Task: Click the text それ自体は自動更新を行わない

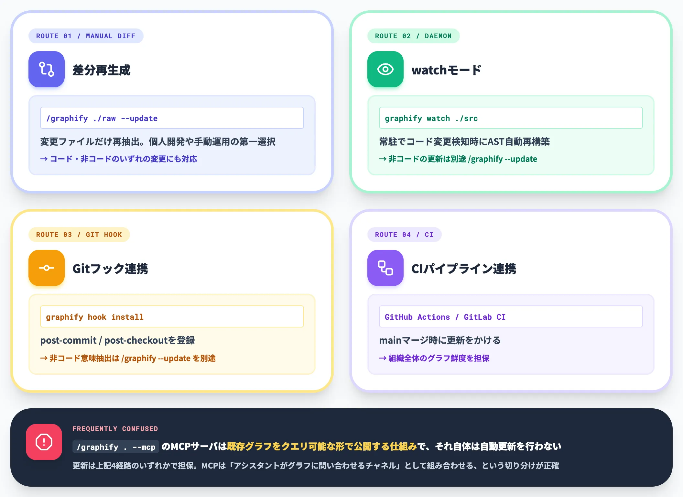Action: tap(498, 447)
